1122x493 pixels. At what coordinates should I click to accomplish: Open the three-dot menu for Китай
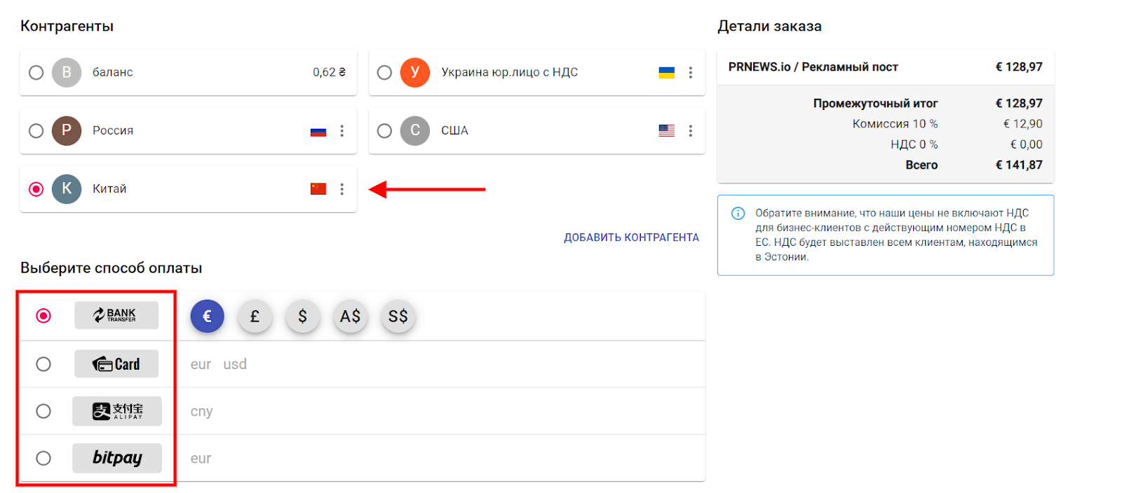pyautogui.click(x=342, y=189)
